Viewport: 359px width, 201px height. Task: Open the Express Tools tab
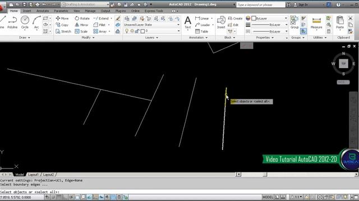pyautogui.click(x=154, y=11)
